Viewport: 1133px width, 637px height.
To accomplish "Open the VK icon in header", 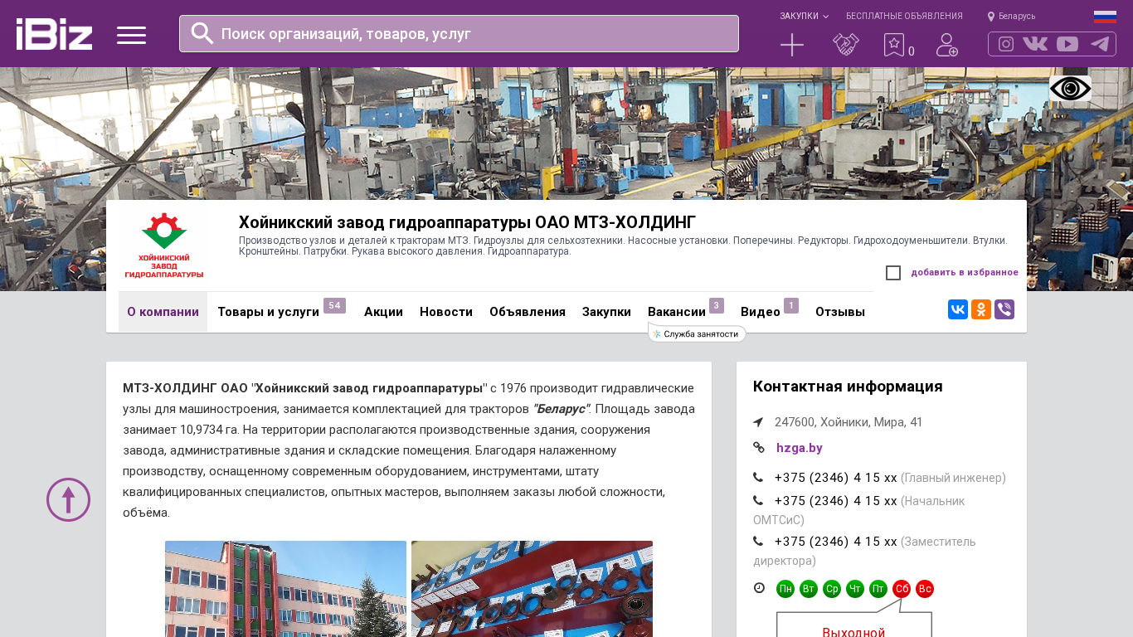I will pos(1035,44).
